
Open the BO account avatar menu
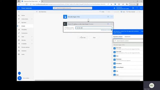coord(141,8)
